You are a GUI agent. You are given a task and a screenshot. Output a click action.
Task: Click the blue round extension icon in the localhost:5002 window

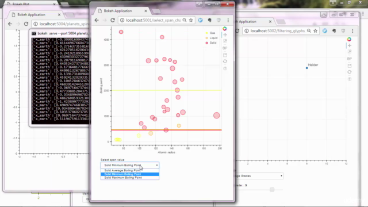325,30
